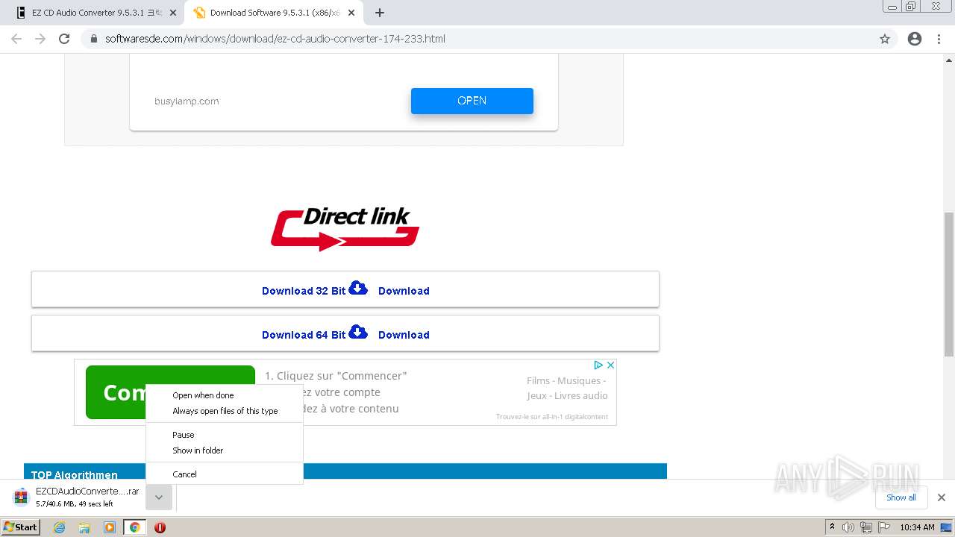Click Download text in the 32 Bit row
This screenshot has height=537, width=955.
click(404, 291)
